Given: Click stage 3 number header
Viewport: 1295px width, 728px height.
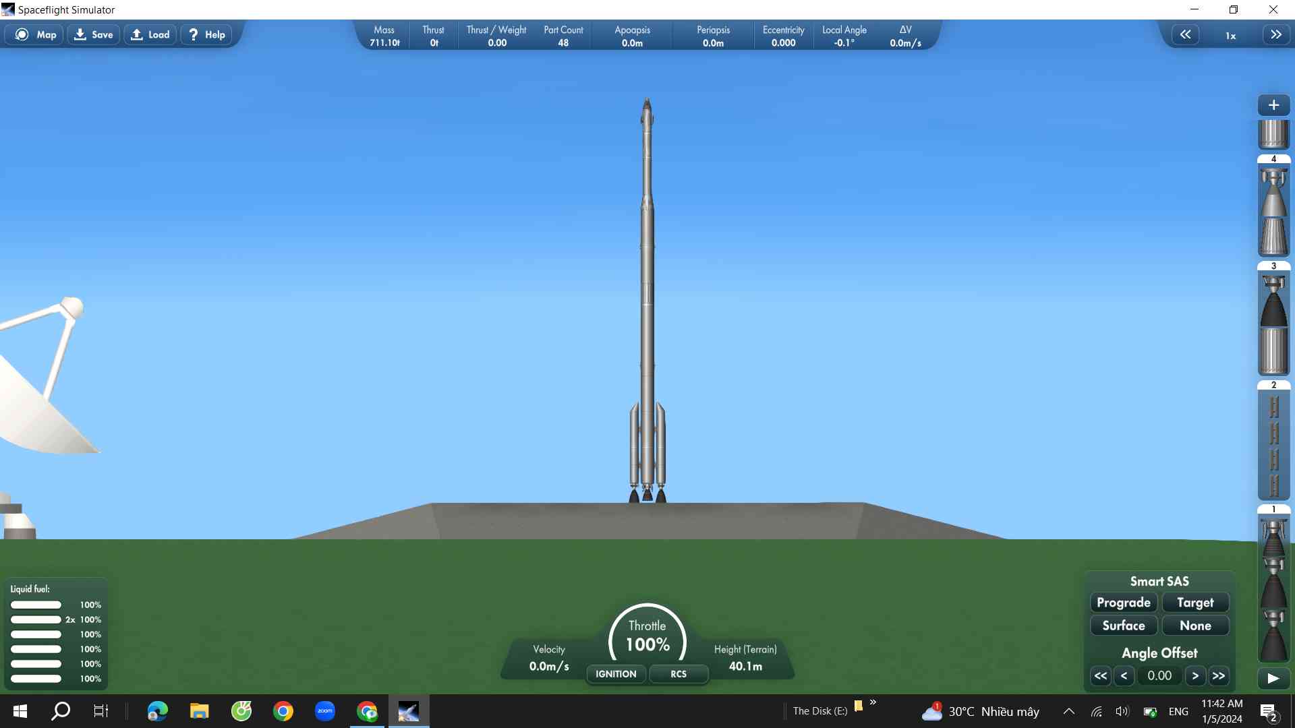Looking at the screenshot, I should [x=1273, y=266].
